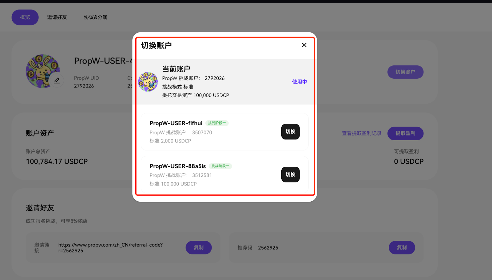Click the referral URL text
The image size is (492, 280).
[x=110, y=247]
